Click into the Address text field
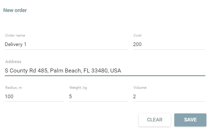The height and width of the screenshot is (133, 210). tap(105, 71)
